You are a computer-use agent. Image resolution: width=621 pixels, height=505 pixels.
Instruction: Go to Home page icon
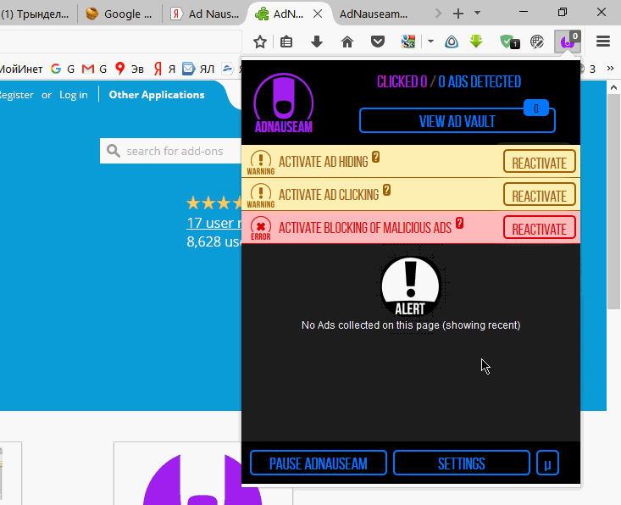(347, 42)
